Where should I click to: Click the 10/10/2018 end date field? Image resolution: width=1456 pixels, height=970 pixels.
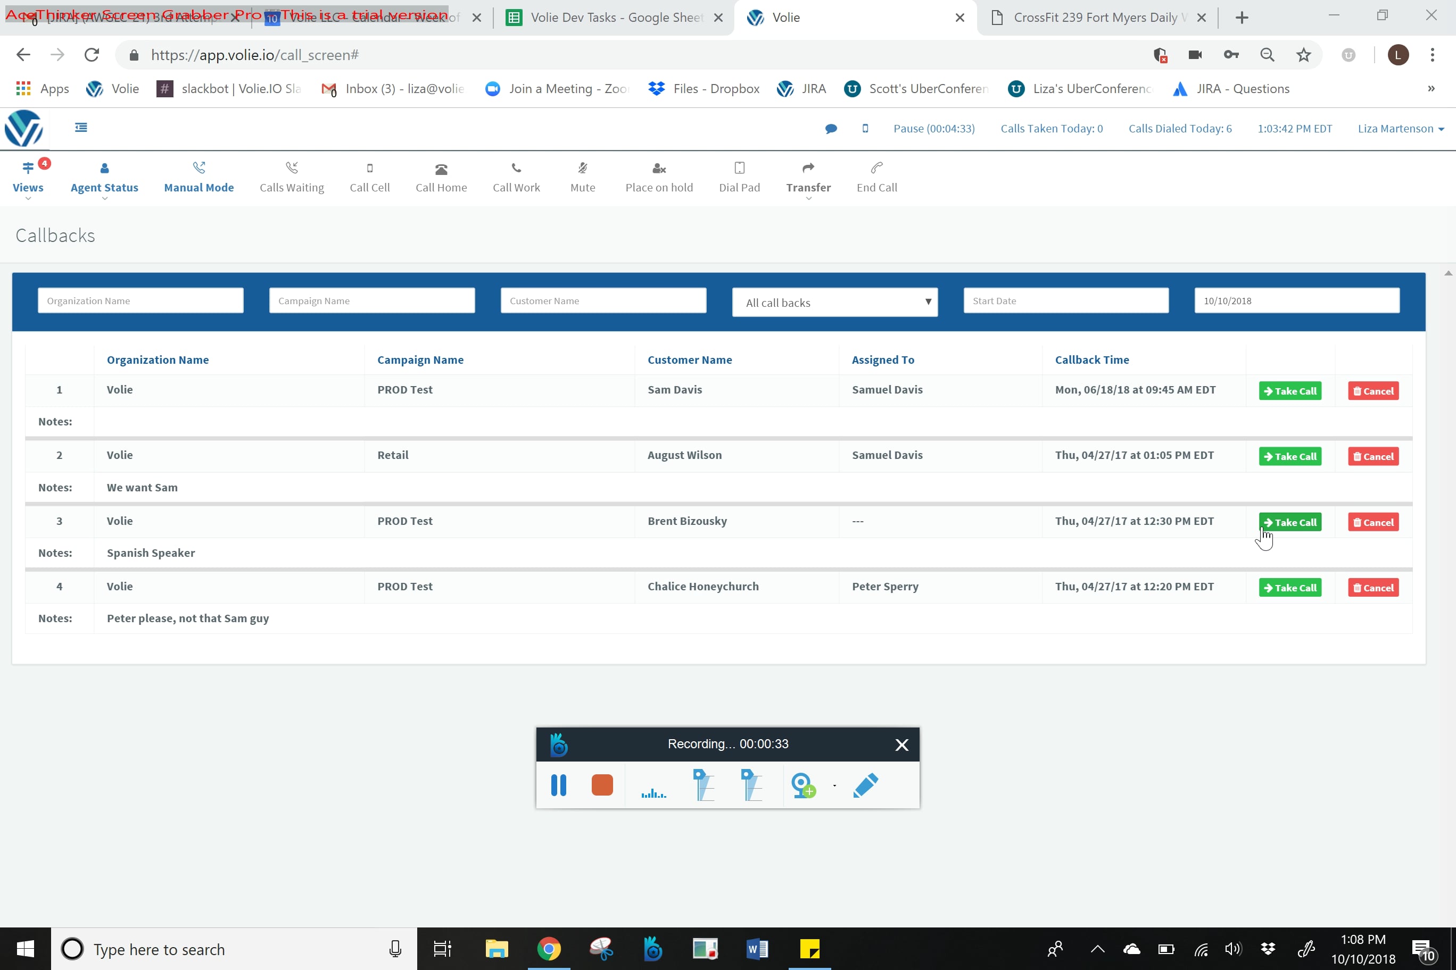(1297, 300)
